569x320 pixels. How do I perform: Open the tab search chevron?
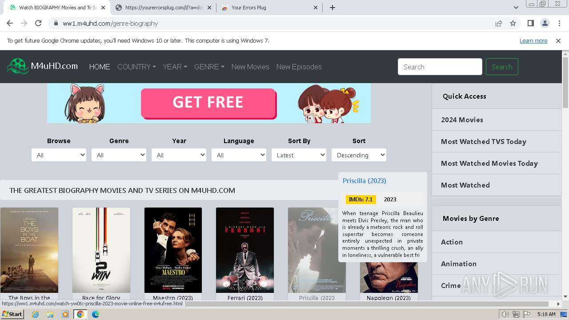(516, 8)
